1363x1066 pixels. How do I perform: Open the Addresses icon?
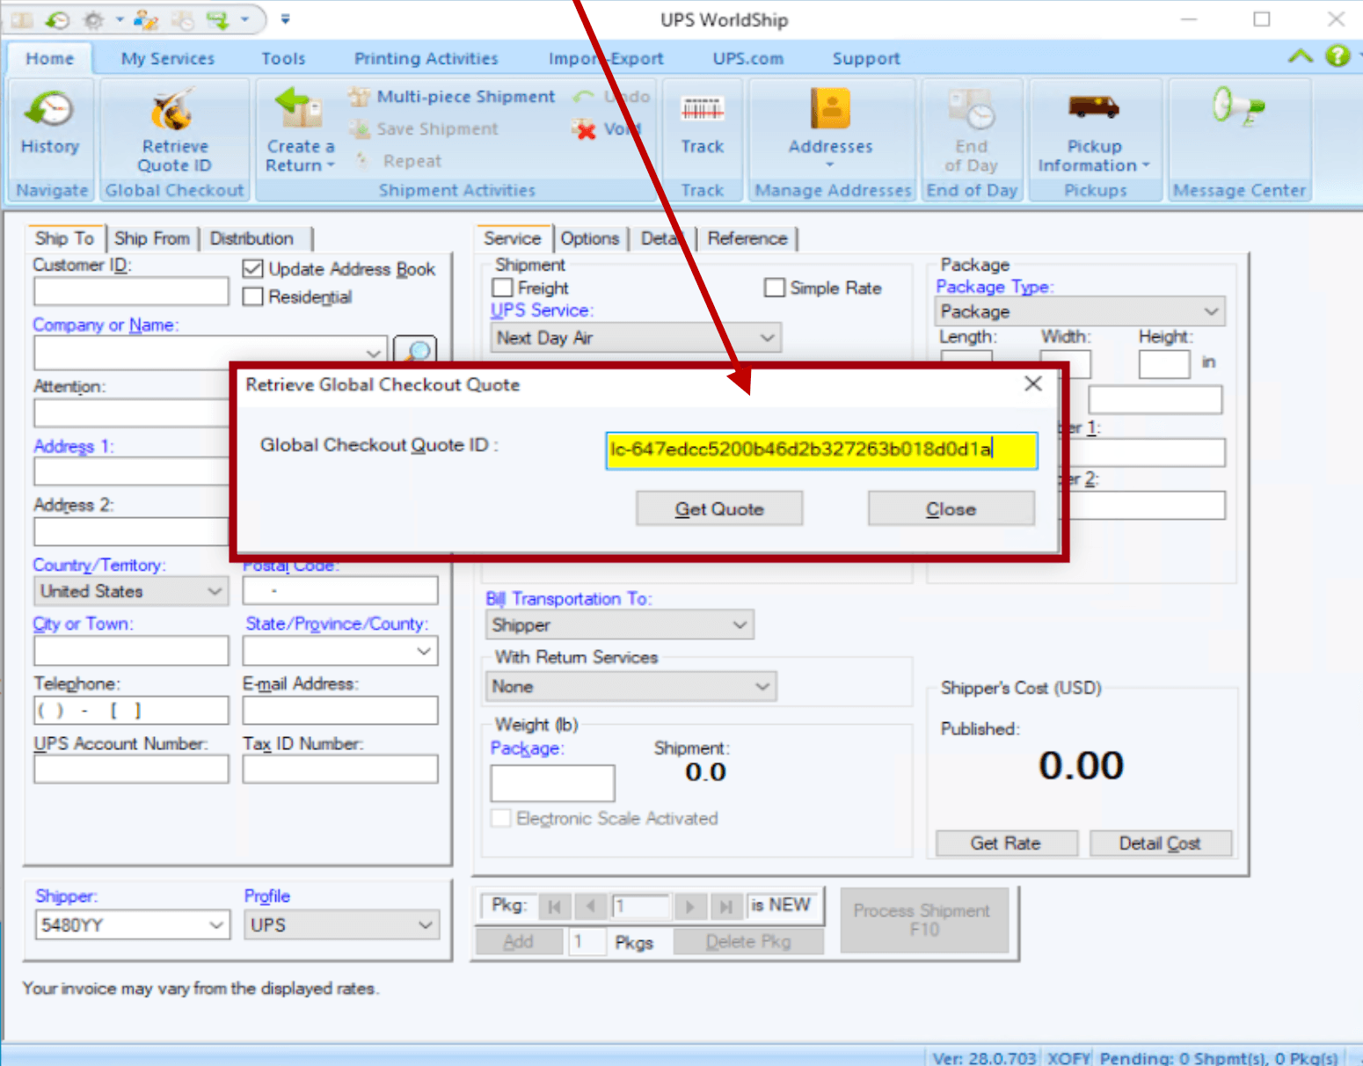pyautogui.click(x=830, y=109)
